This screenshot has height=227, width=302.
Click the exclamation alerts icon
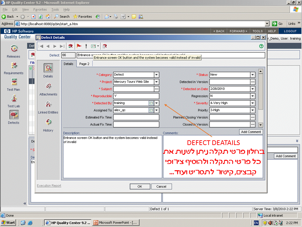point(86,46)
